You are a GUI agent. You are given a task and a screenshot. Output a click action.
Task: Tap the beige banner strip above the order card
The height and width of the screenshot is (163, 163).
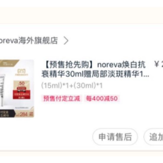(x=81, y=15)
